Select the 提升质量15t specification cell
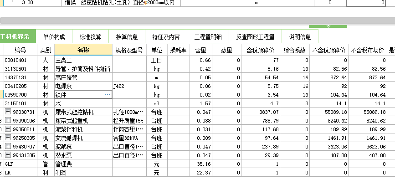The image size is (395, 179). (129, 121)
